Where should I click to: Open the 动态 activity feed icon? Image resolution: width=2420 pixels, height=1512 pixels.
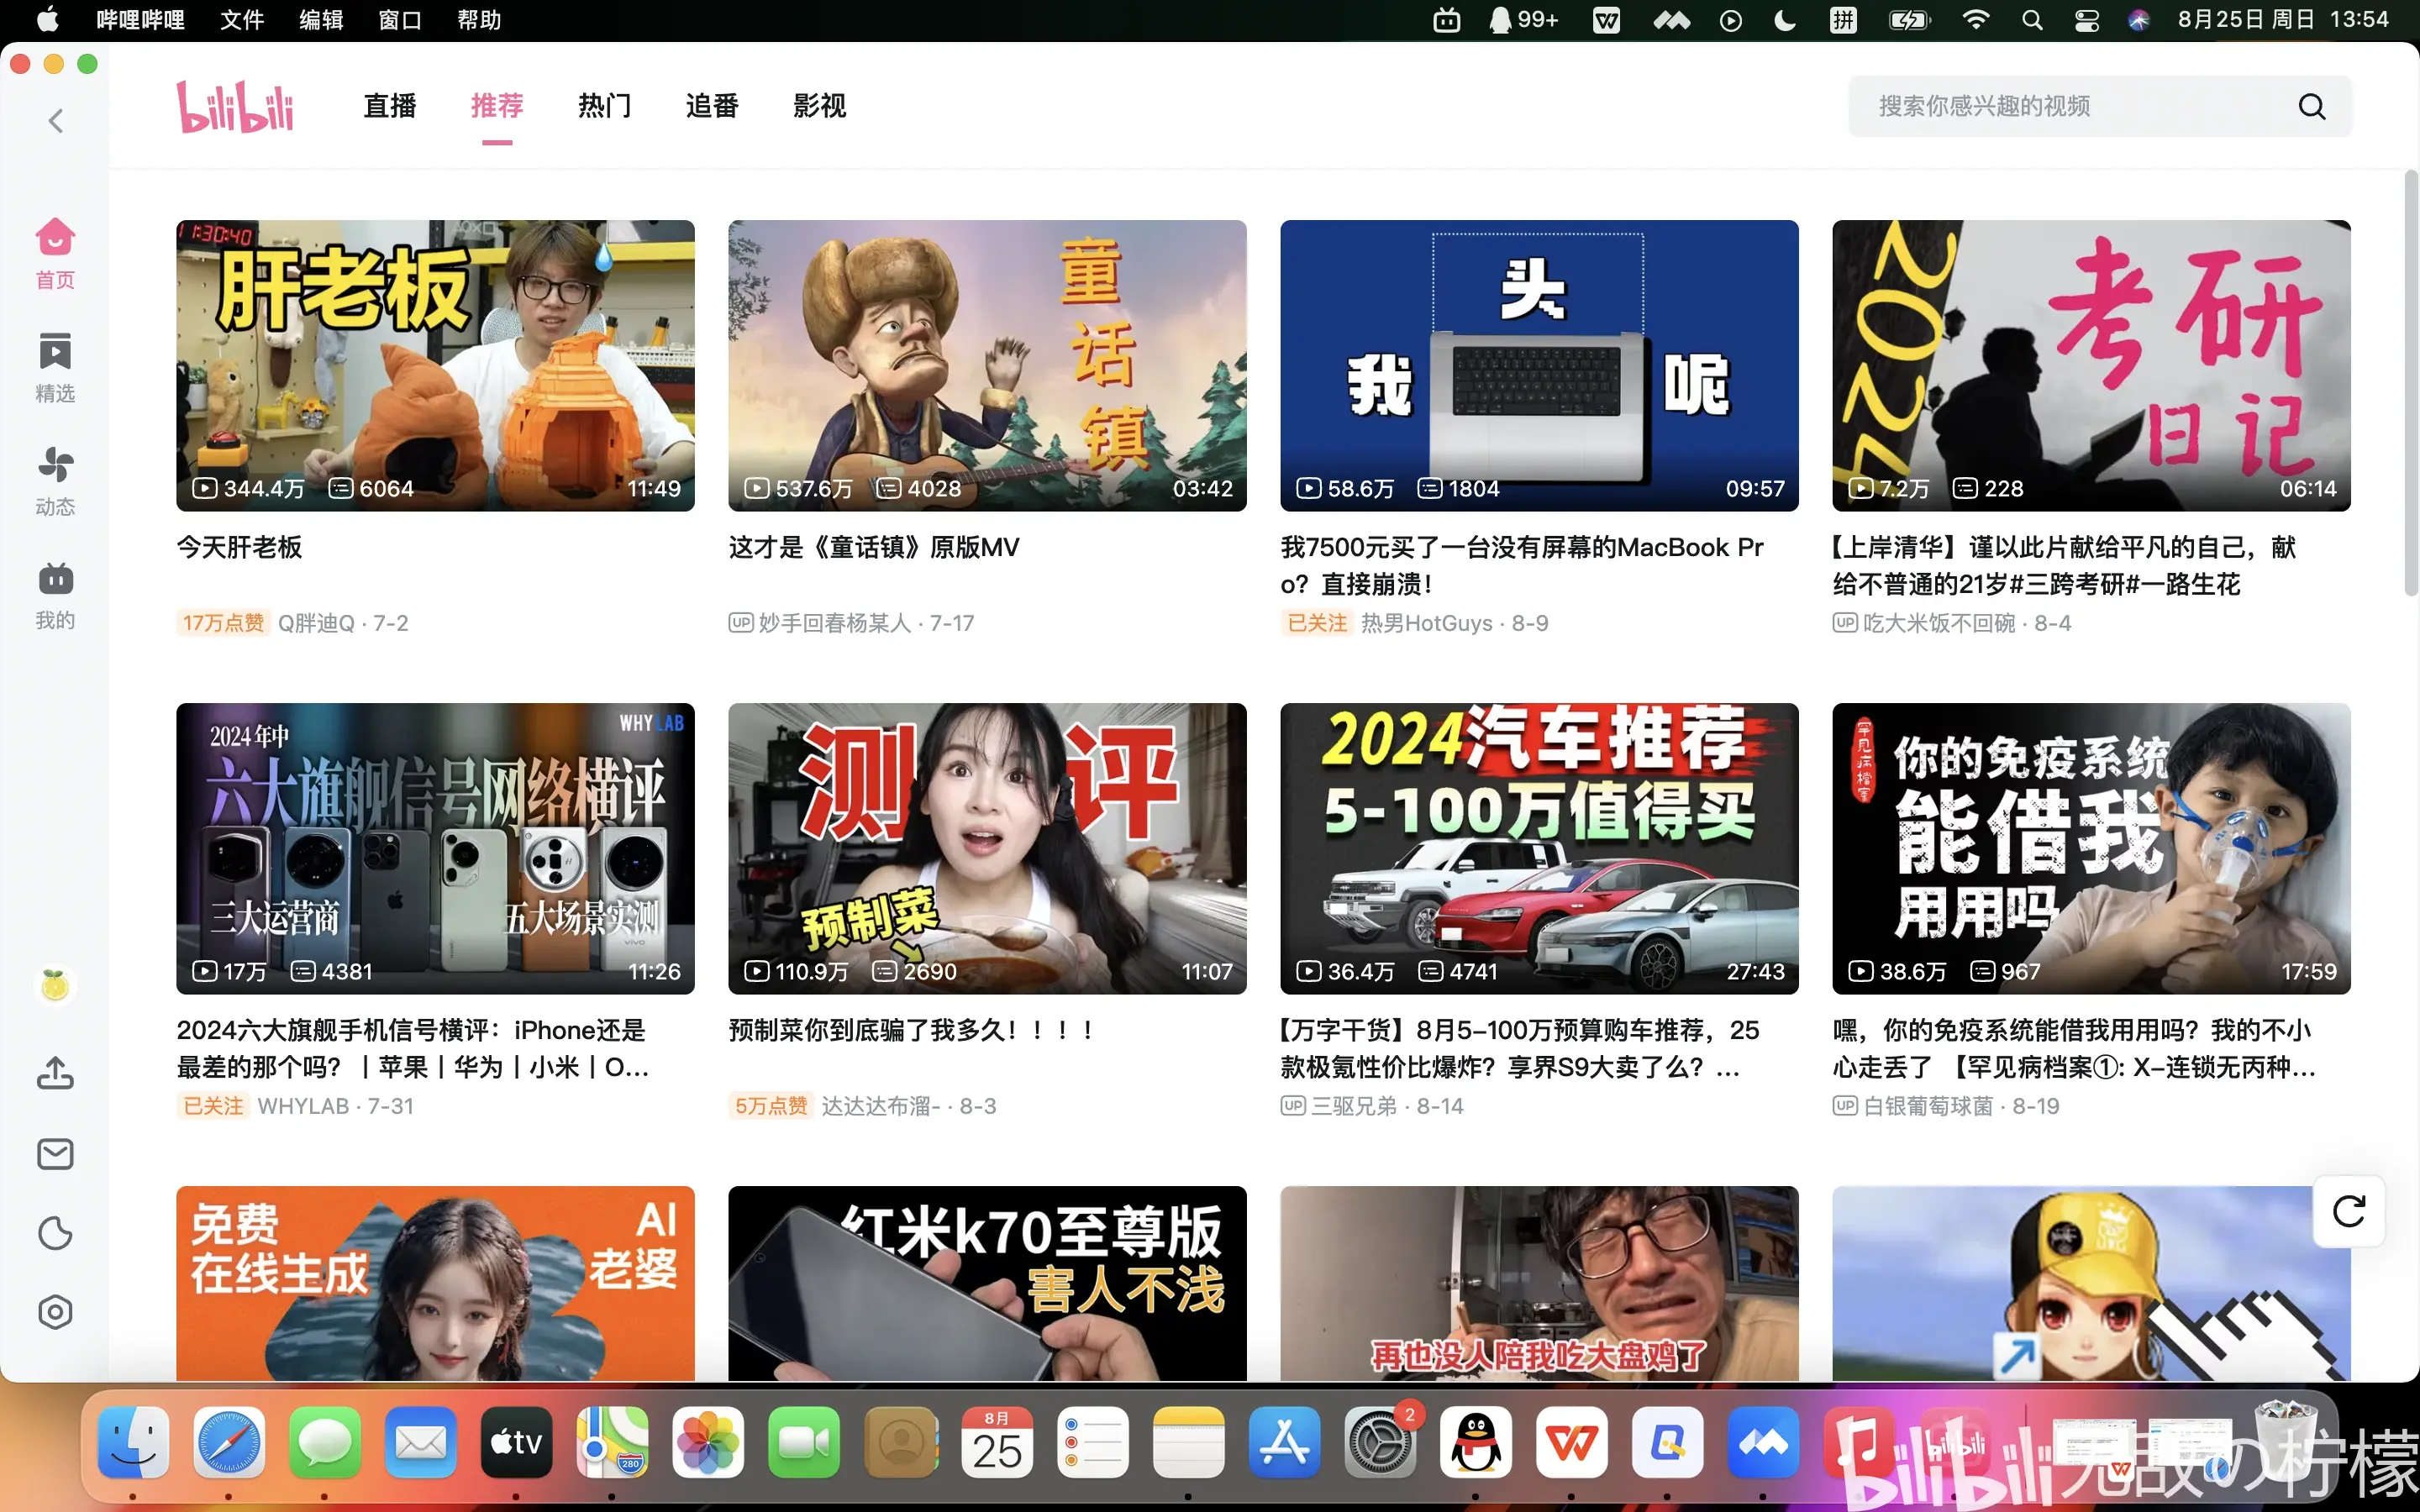(x=55, y=481)
